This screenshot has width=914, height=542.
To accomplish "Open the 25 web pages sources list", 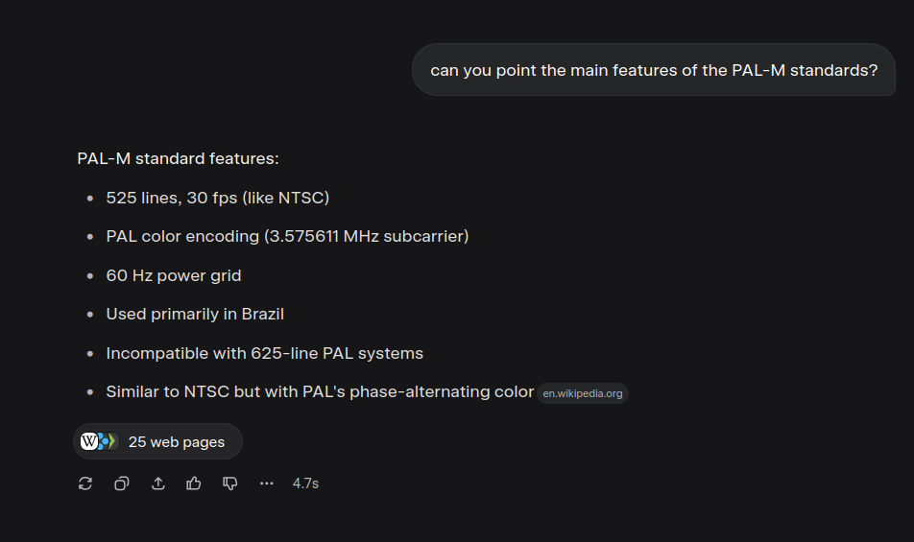I will coord(157,441).
